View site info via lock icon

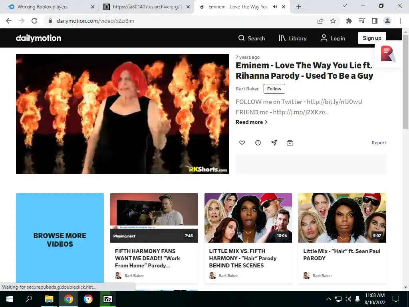[50, 21]
